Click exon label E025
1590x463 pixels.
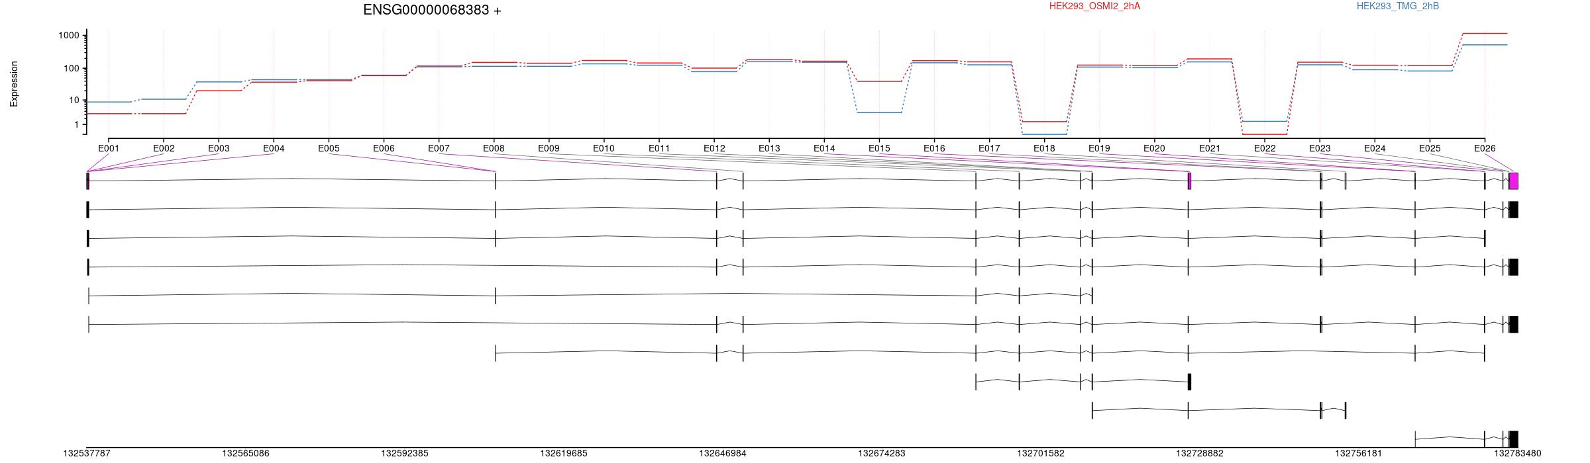tap(1430, 148)
